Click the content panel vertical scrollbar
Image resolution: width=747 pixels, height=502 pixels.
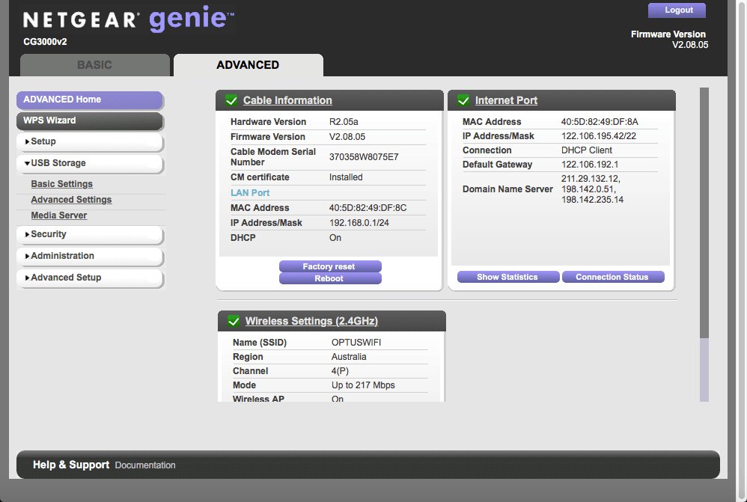pyautogui.click(x=704, y=245)
